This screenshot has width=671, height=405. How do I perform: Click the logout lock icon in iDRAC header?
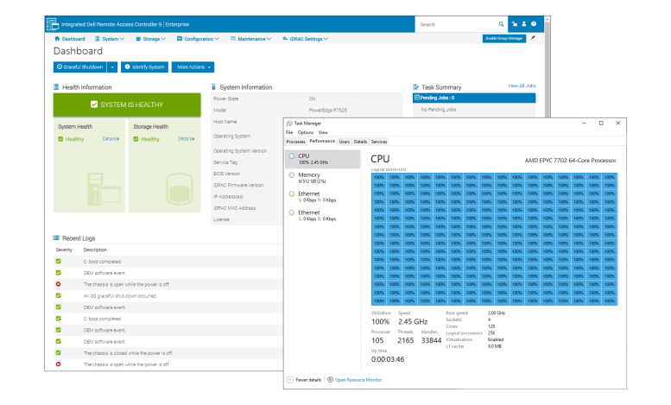point(515,24)
